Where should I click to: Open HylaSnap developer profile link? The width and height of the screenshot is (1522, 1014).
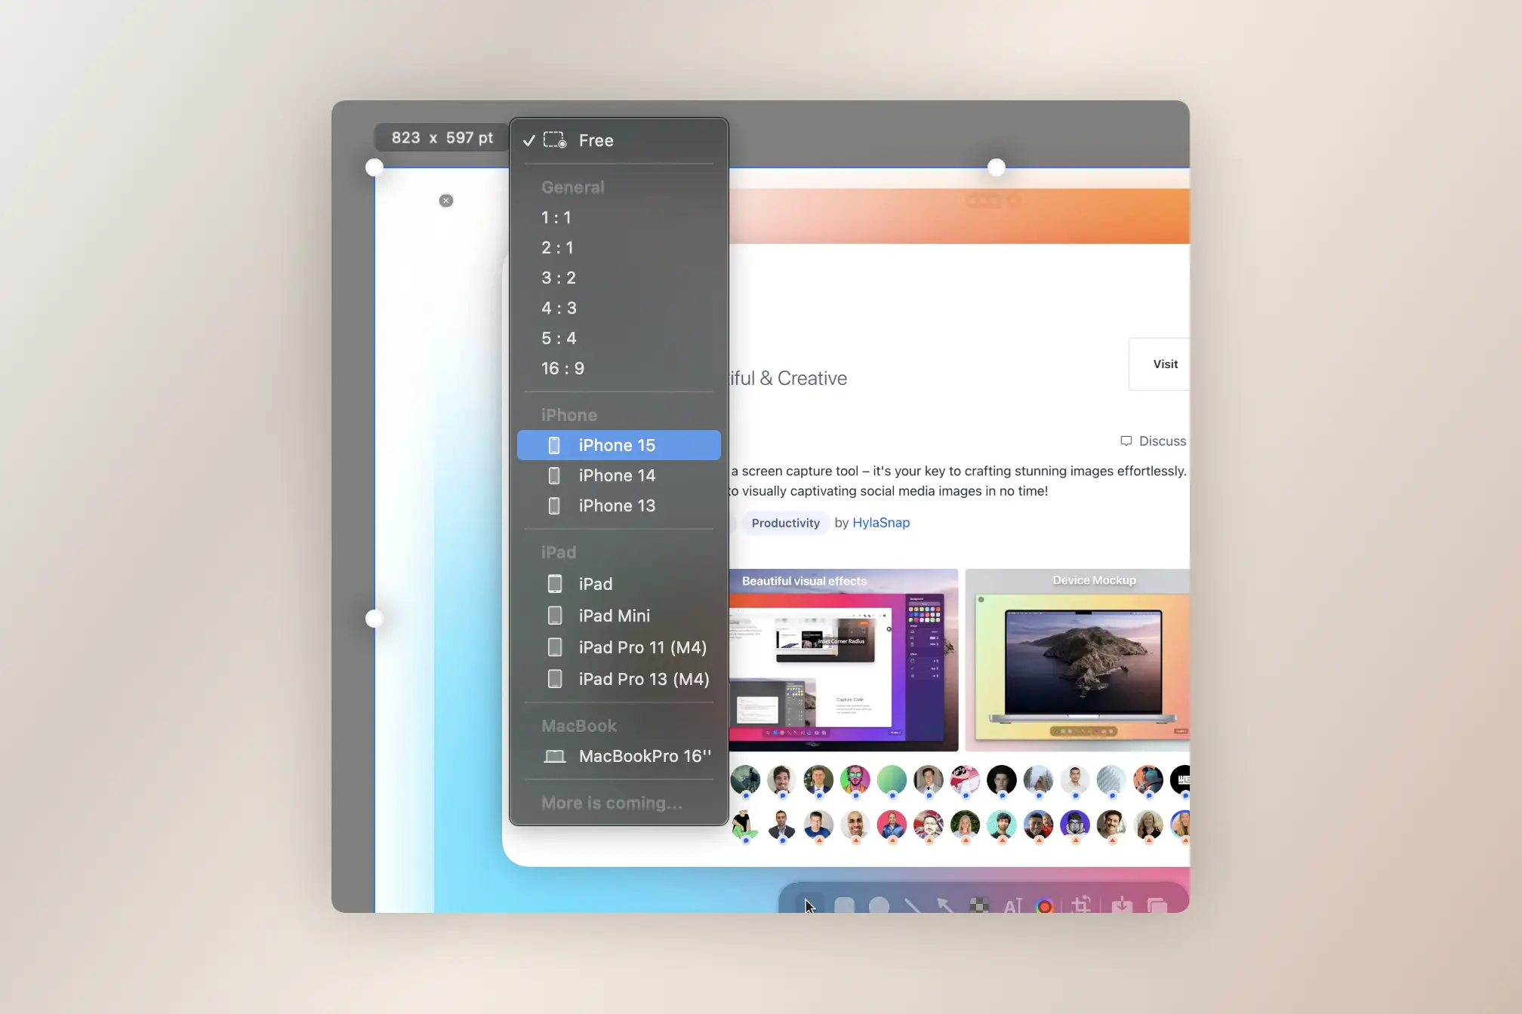tap(881, 522)
